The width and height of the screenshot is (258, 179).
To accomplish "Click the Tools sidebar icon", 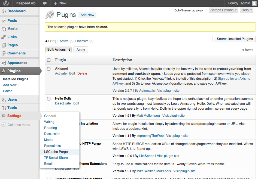I will tap(4, 108).
